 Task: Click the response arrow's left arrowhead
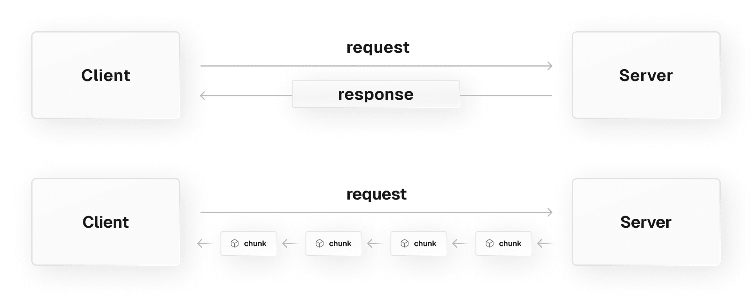click(203, 95)
